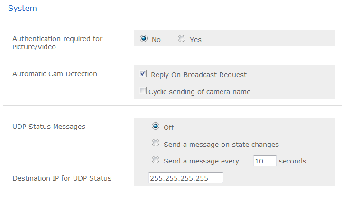Screen dimensions: 342x199
Task: Click the System section heading
Action: coord(22,9)
